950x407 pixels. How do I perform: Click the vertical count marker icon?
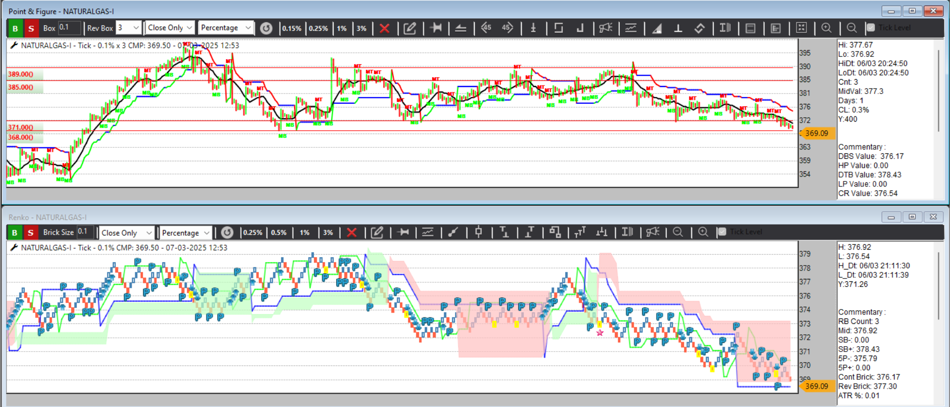533,28
